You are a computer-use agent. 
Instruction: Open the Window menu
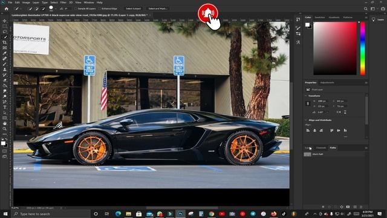pos(89,2)
